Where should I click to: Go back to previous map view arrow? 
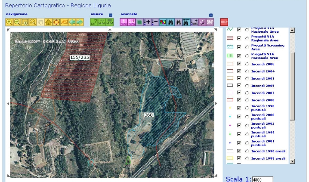[x=72, y=22]
